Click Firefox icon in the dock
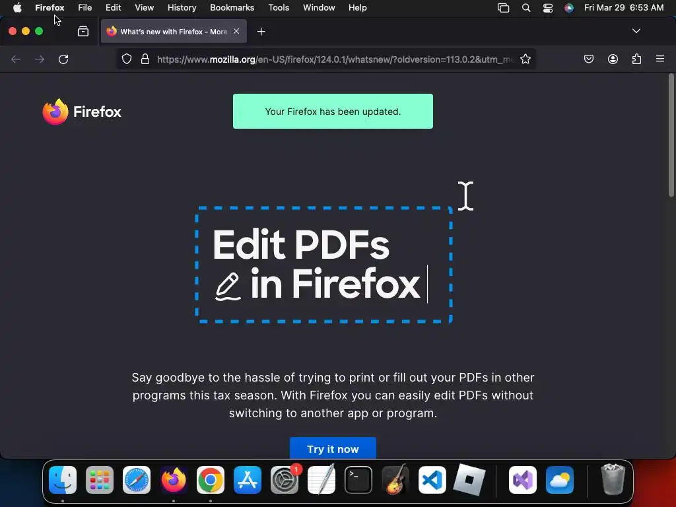This screenshot has height=507, width=676. click(174, 480)
